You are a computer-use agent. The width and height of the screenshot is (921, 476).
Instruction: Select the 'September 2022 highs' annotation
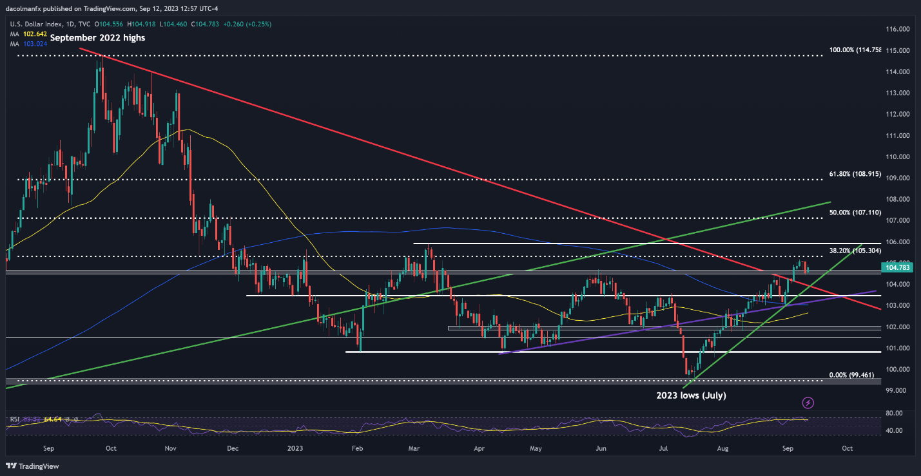pyautogui.click(x=97, y=38)
